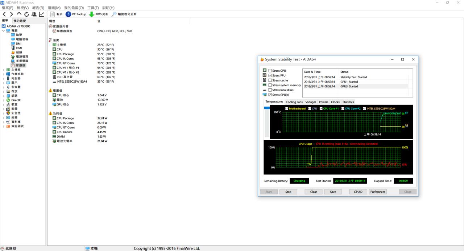Switch to the Powers tab
Screen dimensions: 464x251
tap(323, 102)
